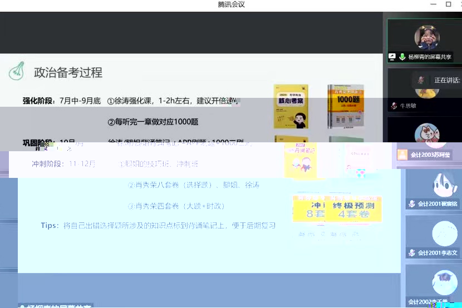Click the 腾讯会议 window title
462x308 pixels.
point(232,4)
